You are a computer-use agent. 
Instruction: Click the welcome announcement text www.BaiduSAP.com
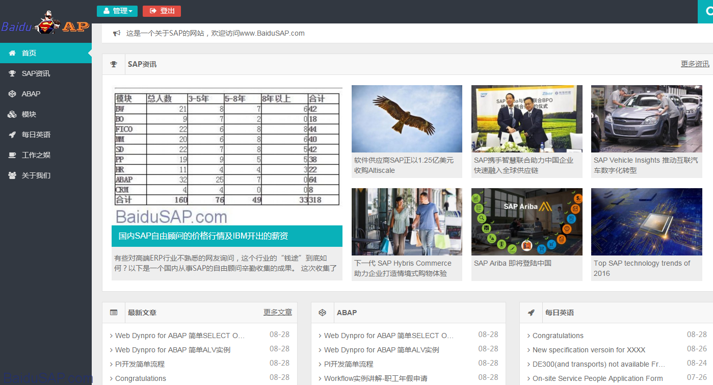point(216,33)
